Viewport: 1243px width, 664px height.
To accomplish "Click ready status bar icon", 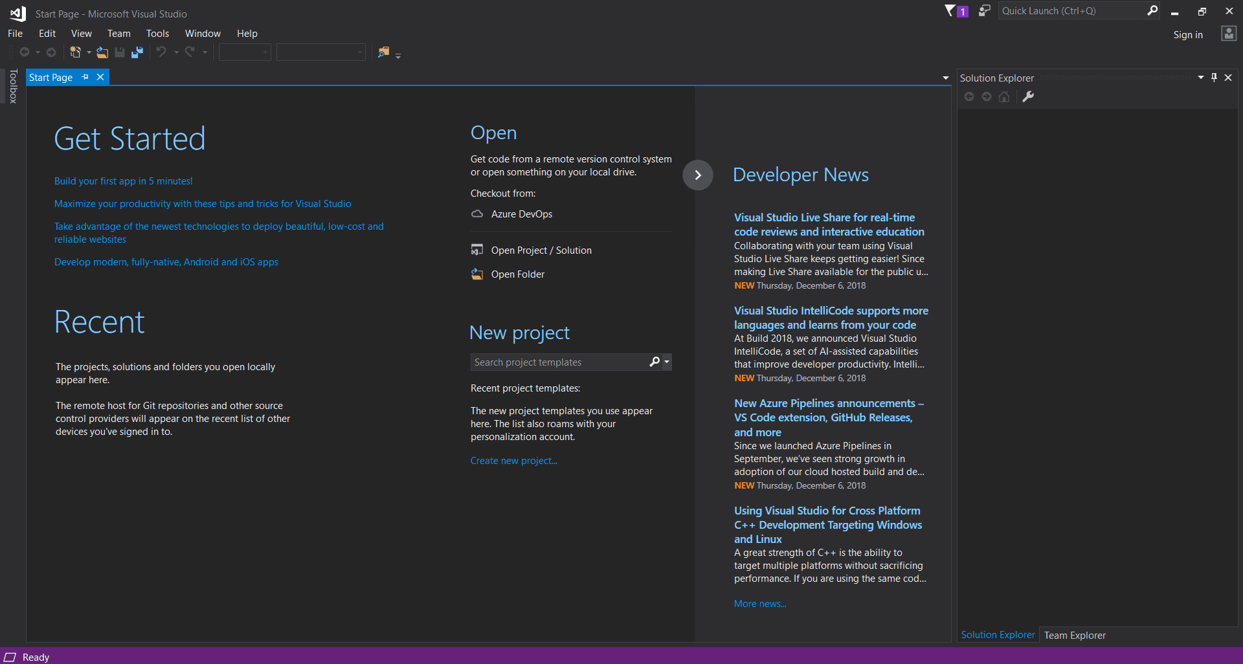I will (10, 657).
